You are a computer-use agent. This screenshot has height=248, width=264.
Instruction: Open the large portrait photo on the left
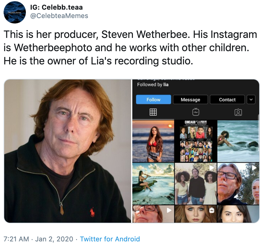pyautogui.click(x=68, y=151)
